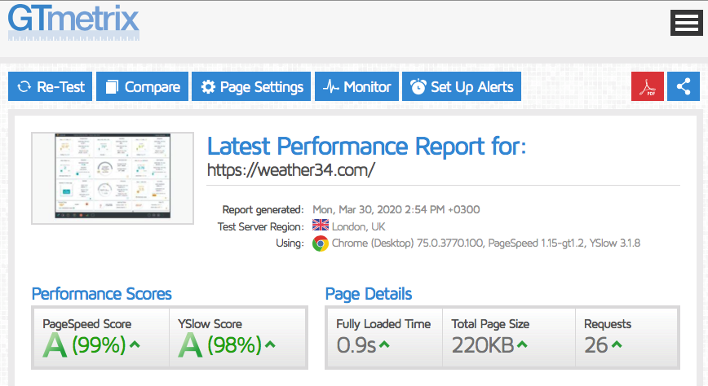Select the PageSpeed Score A (99%) value
Viewport: 708px width, 386px height.
point(85,345)
